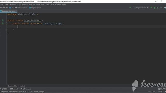Click the CRLF line separator selector
The width and height of the screenshot is (166, 93).
(x=154, y=91)
